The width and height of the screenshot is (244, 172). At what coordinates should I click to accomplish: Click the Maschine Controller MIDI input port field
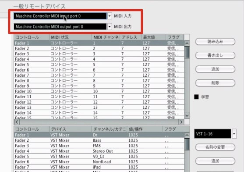coord(60,16)
